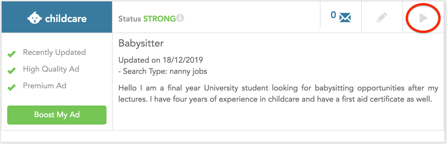Click the Updated on 18/12/2019 line
The width and height of the screenshot is (447, 144).
[x=161, y=60]
